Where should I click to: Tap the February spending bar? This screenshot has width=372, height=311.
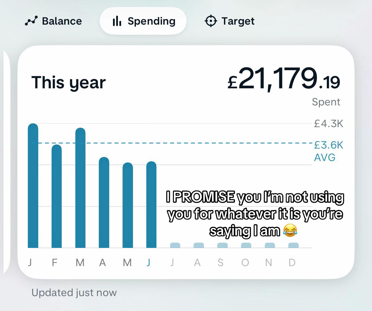(56, 196)
